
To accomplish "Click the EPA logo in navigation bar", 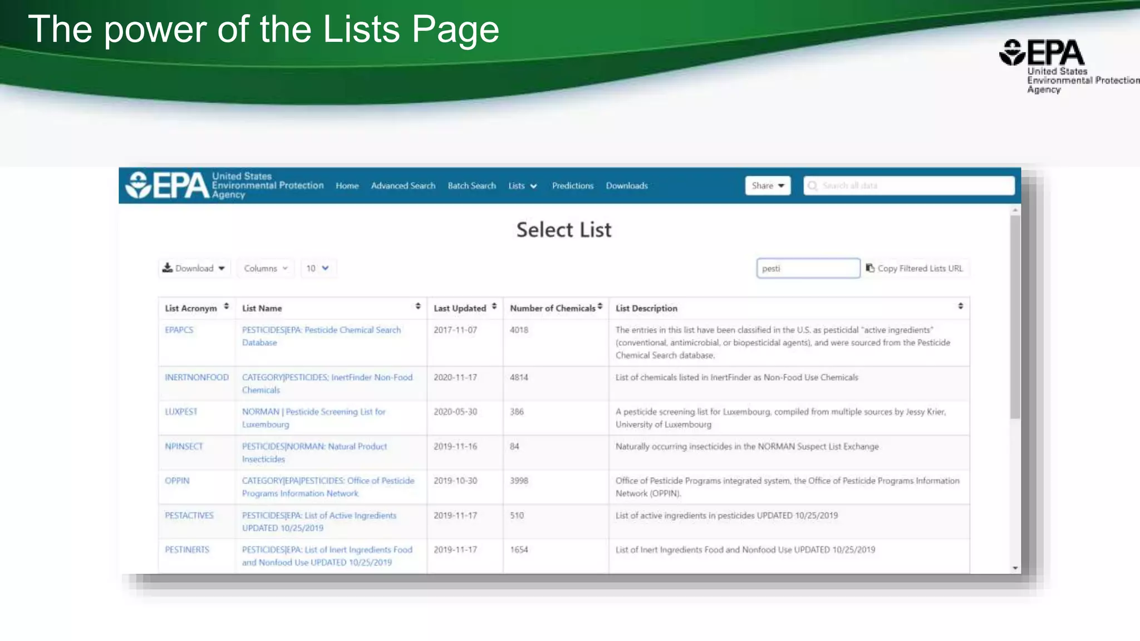I will pyautogui.click(x=167, y=185).
